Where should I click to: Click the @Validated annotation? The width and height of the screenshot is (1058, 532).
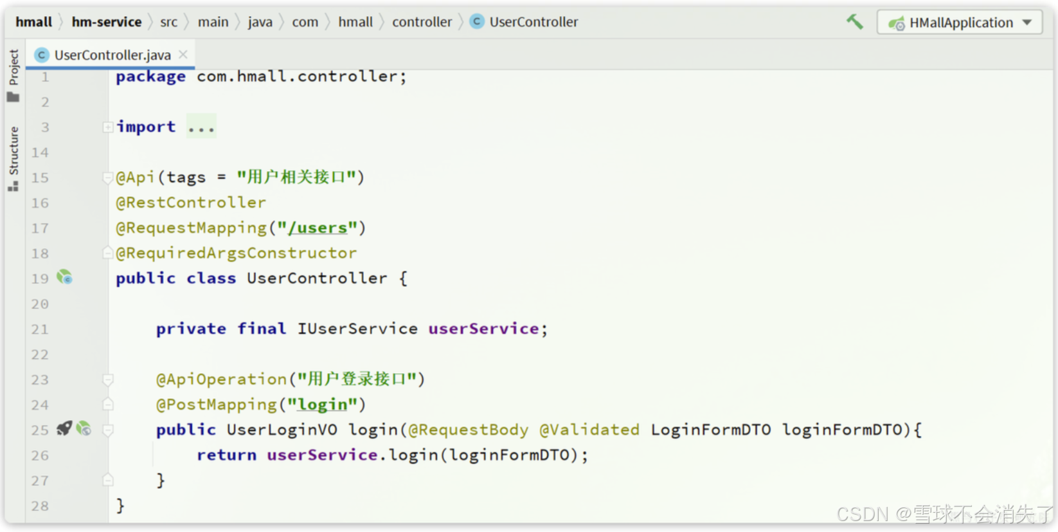[x=589, y=430]
